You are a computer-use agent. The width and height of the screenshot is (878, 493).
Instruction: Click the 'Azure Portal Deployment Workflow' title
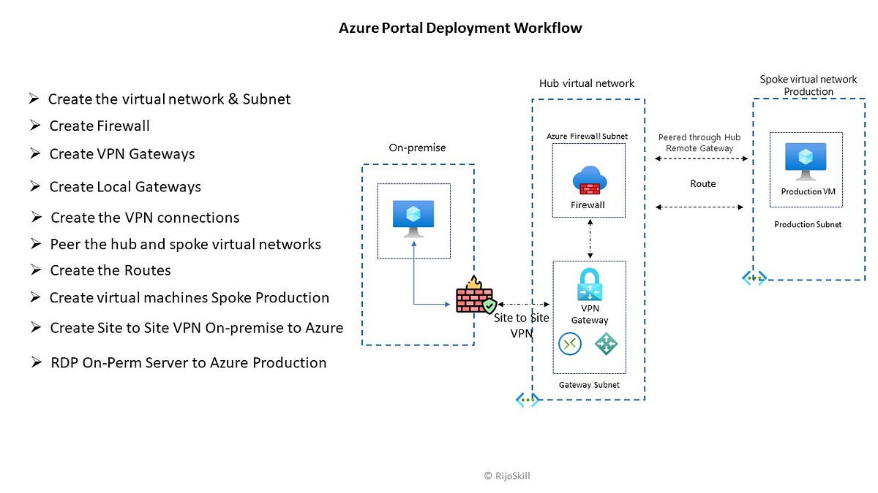click(x=460, y=28)
